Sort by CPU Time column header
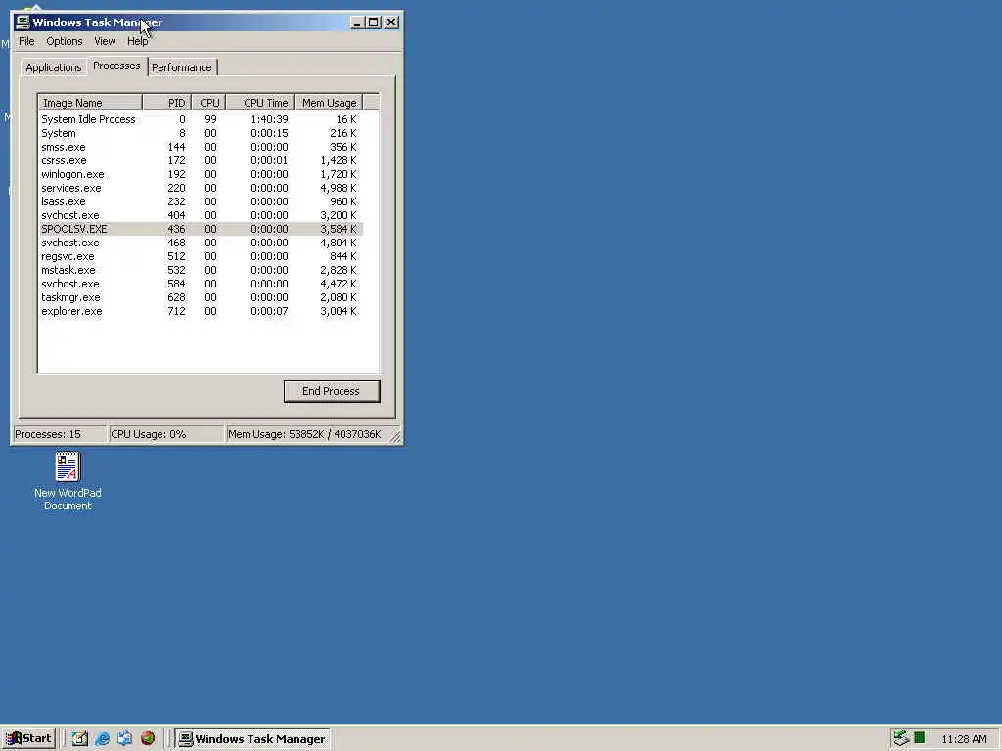The image size is (1002, 751). click(x=260, y=102)
